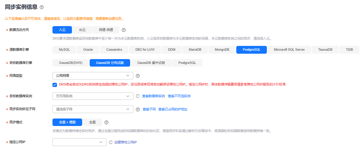Choose Cassandra as source engine
This screenshot has height=153, width=364.
coord(114,49)
